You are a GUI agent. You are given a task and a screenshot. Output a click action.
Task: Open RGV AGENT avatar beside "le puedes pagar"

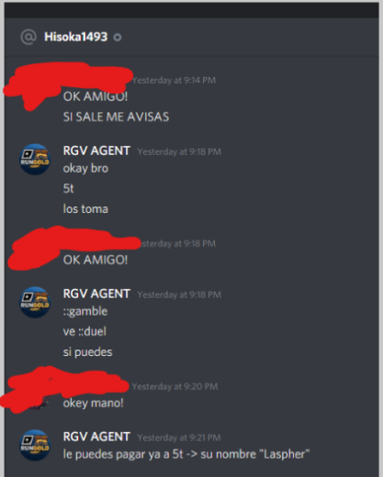pos(35,445)
